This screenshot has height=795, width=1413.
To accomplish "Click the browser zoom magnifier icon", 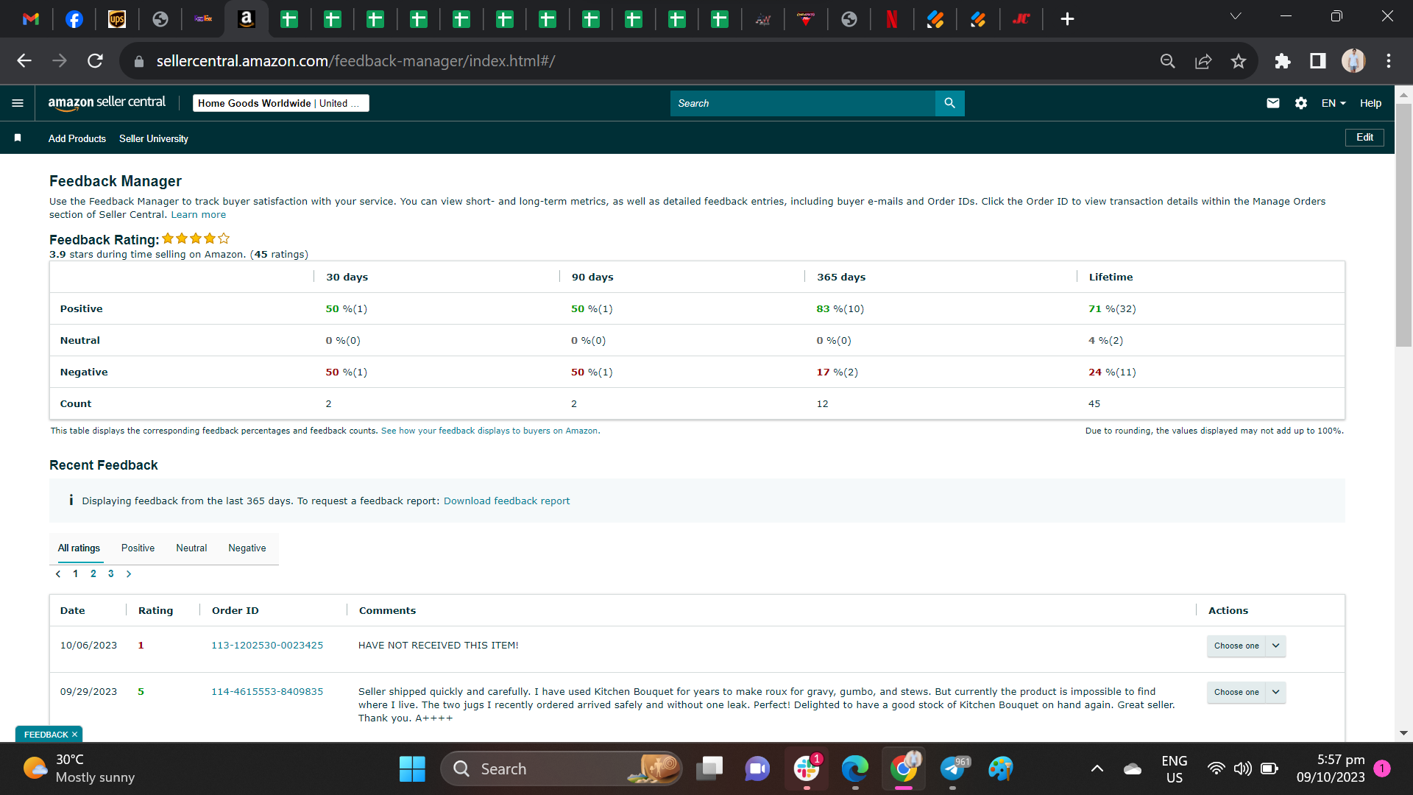I will pyautogui.click(x=1168, y=61).
